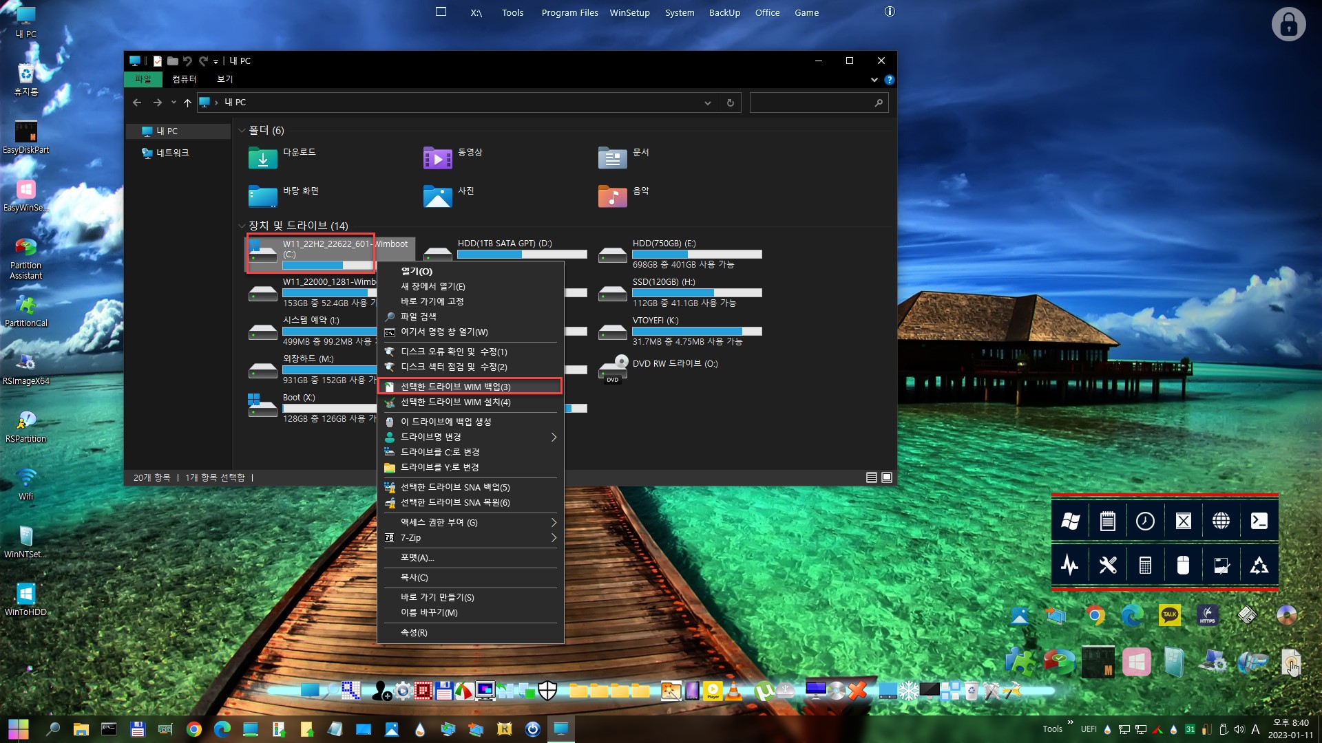Expand 드라이브명 변경 submenu
Image resolution: width=1322 pixels, height=743 pixels.
point(554,437)
